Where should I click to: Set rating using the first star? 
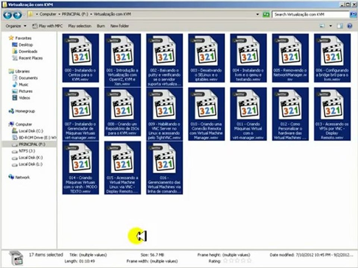point(225,261)
